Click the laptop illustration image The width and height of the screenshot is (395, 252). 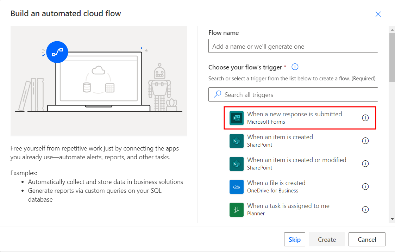(x=99, y=81)
